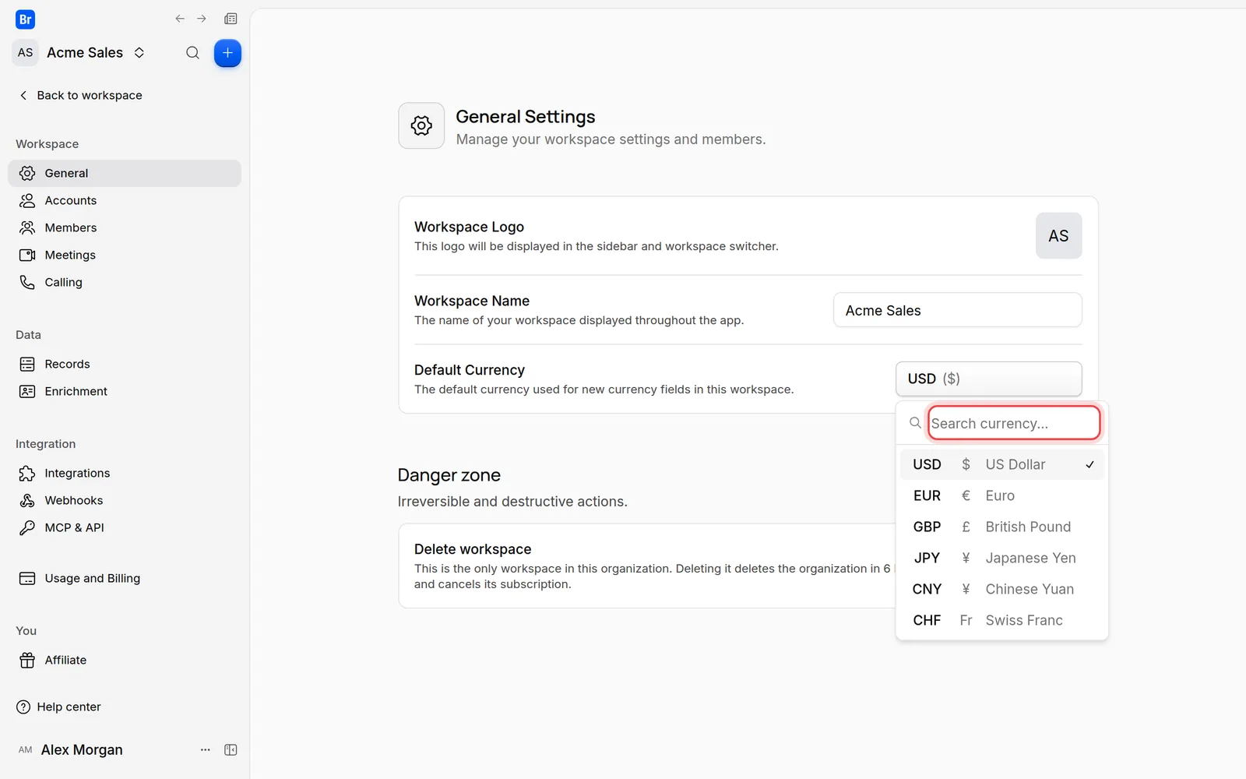Click the Br app logo icon
Image resolution: width=1246 pixels, height=779 pixels.
(x=25, y=19)
